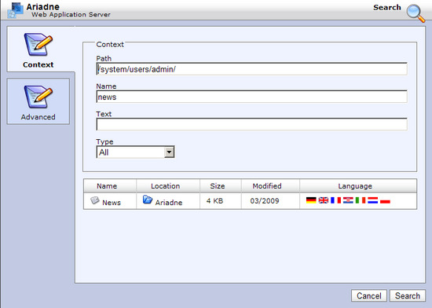Sort results by Modified column header

pos(270,186)
